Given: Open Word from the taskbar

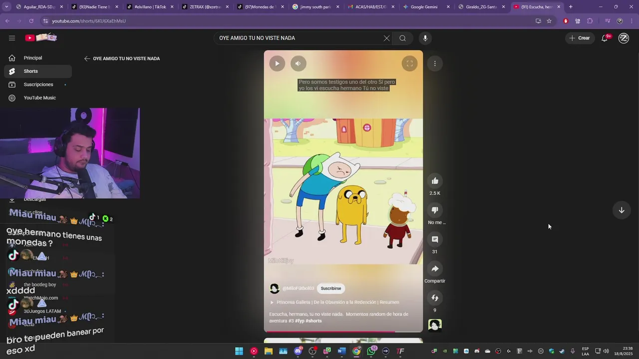Looking at the screenshot, I should 341,352.
